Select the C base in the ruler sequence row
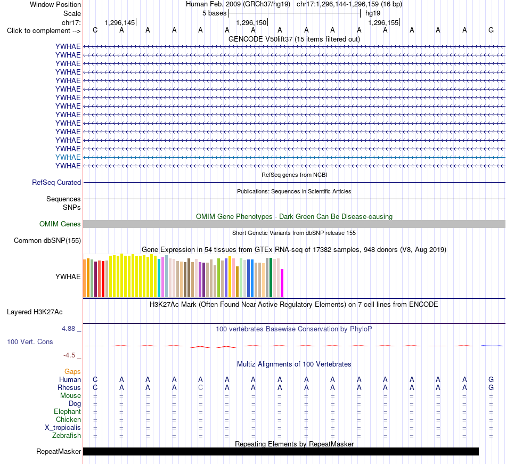506x464 pixels. click(x=95, y=30)
